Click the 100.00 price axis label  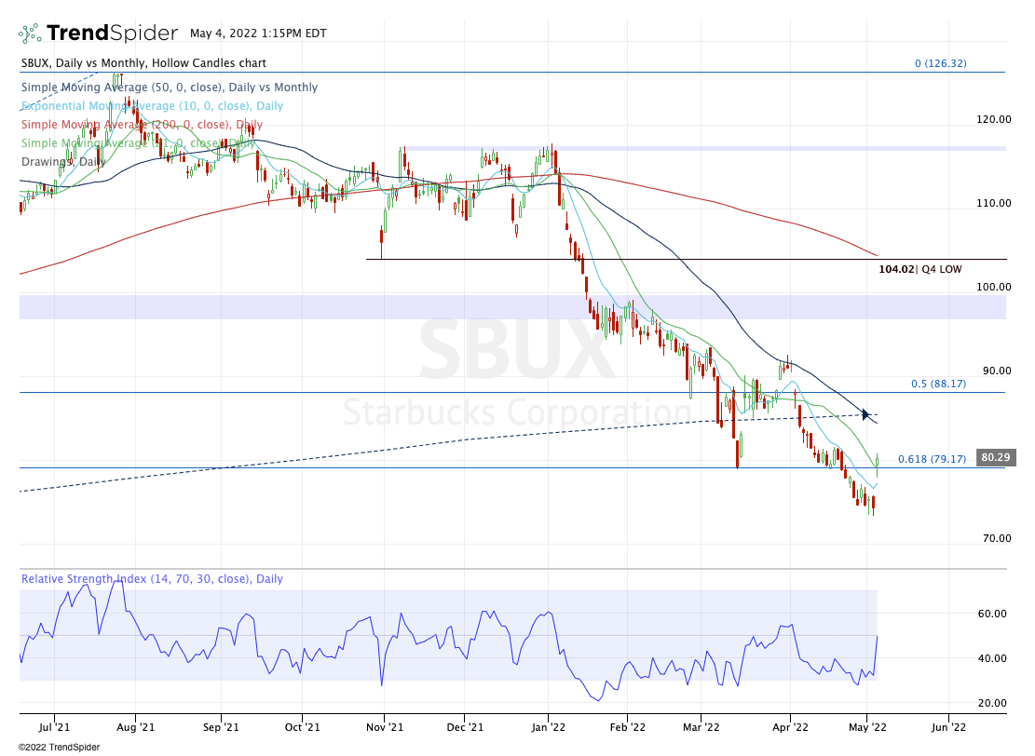click(993, 287)
